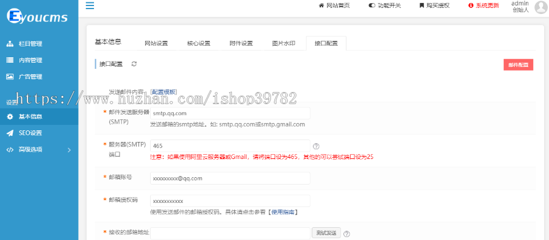Image resolution: width=549 pixels, height=240 pixels.
Task: Click the refresh icon beside 接口配置 heading
Action: (134, 64)
